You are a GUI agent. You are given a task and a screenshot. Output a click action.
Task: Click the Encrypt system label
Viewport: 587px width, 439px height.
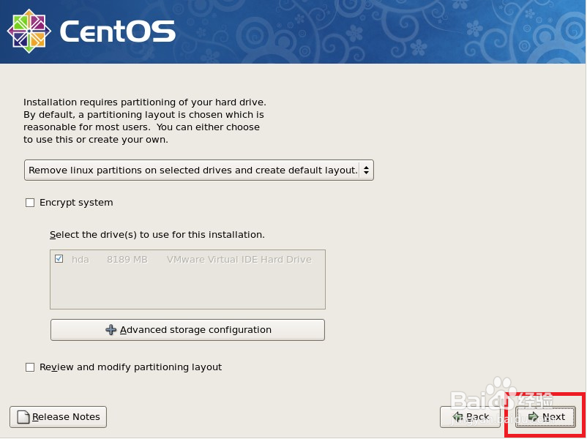[76, 203]
